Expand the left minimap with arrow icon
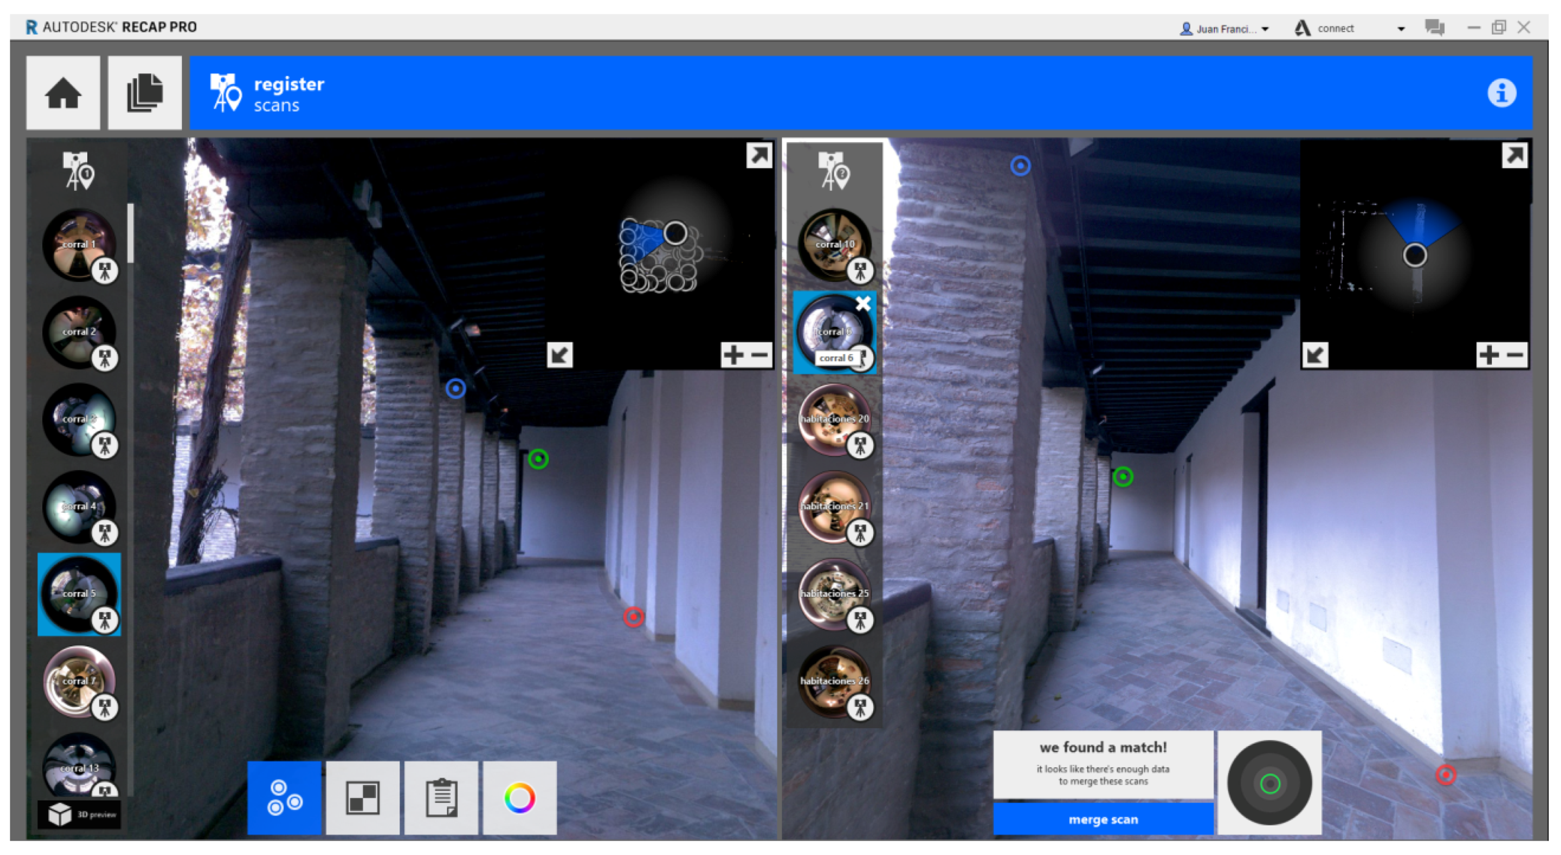This screenshot has width=1561, height=855. point(759,156)
